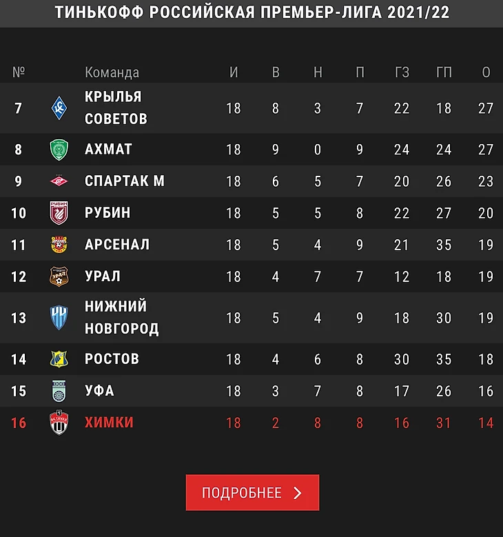Click the Ural team badge
The width and height of the screenshot is (503, 537).
pyautogui.click(x=59, y=276)
